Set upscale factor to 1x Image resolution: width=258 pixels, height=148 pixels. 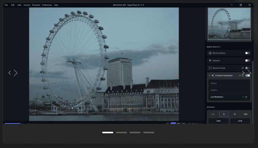pos(213,114)
